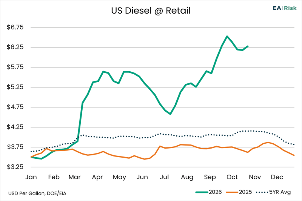302x201 pixels.
Task: Click the Jul month label
Action: tap(164, 177)
